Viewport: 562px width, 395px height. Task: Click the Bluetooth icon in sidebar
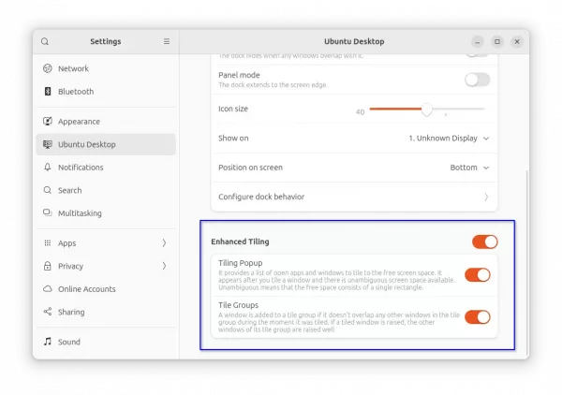pyautogui.click(x=48, y=92)
